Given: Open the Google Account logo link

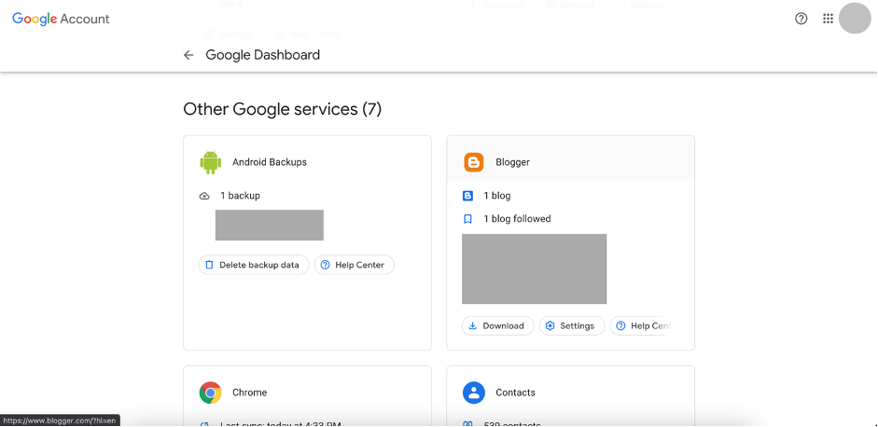Looking at the screenshot, I should coord(61,19).
